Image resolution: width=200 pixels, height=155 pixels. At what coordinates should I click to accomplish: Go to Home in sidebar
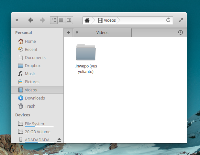coord(30,41)
